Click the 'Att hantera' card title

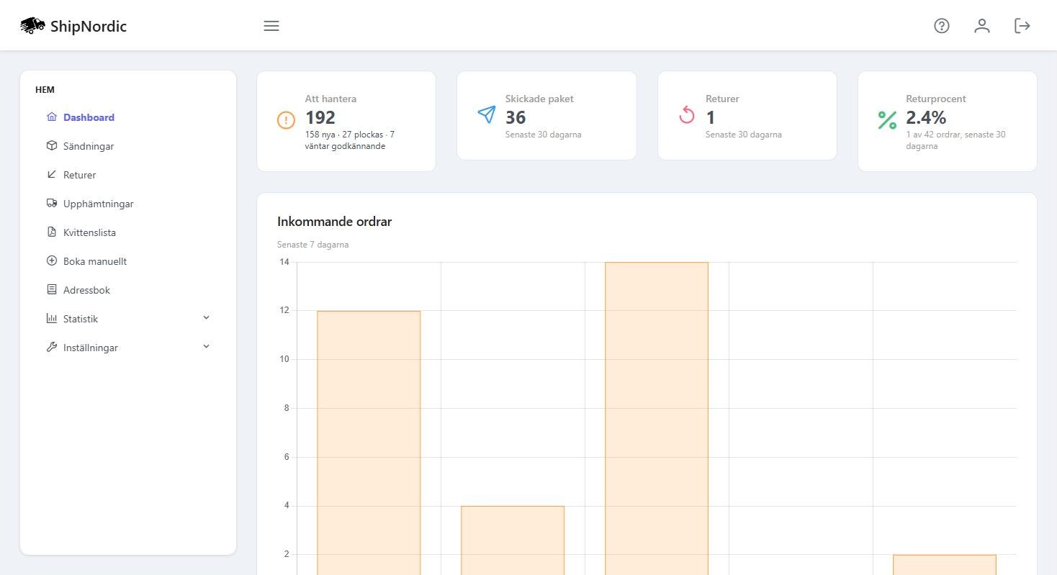click(330, 99)
